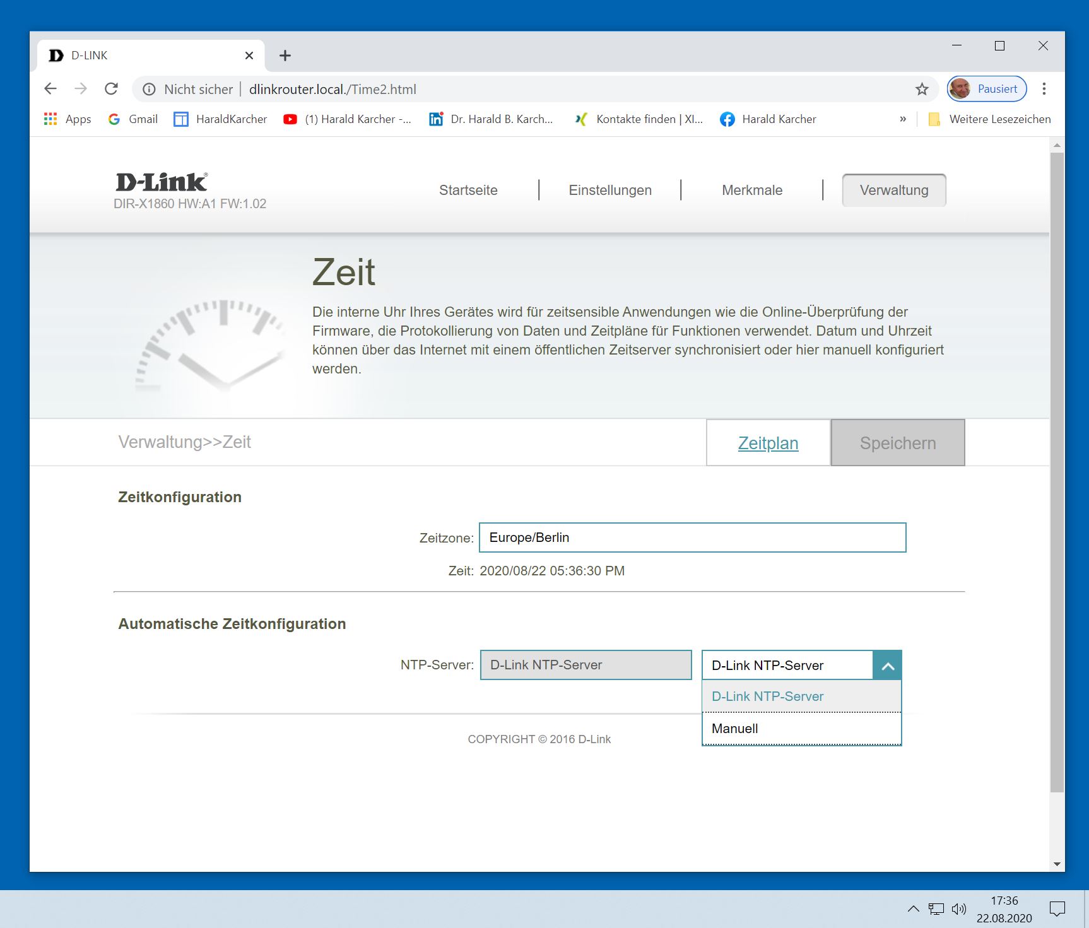The image size is (1089, 928).
Task: Select 'Manuell' in the NTP dropdown list
Action: tap(802, 729)
